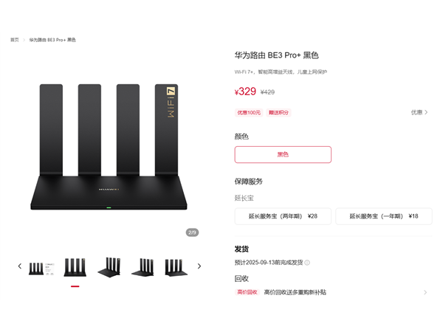Select fourth thumbnail, side router view
Viewport: 443px width, 332px height.
tap(143, 267)
